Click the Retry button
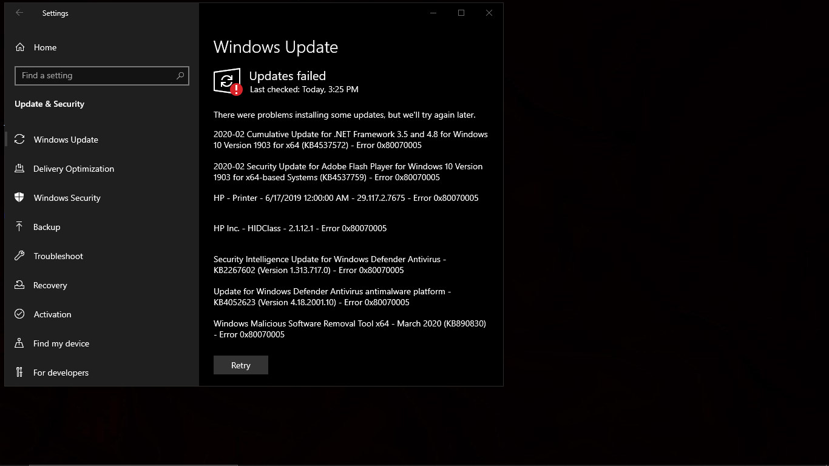 point(241,365)
